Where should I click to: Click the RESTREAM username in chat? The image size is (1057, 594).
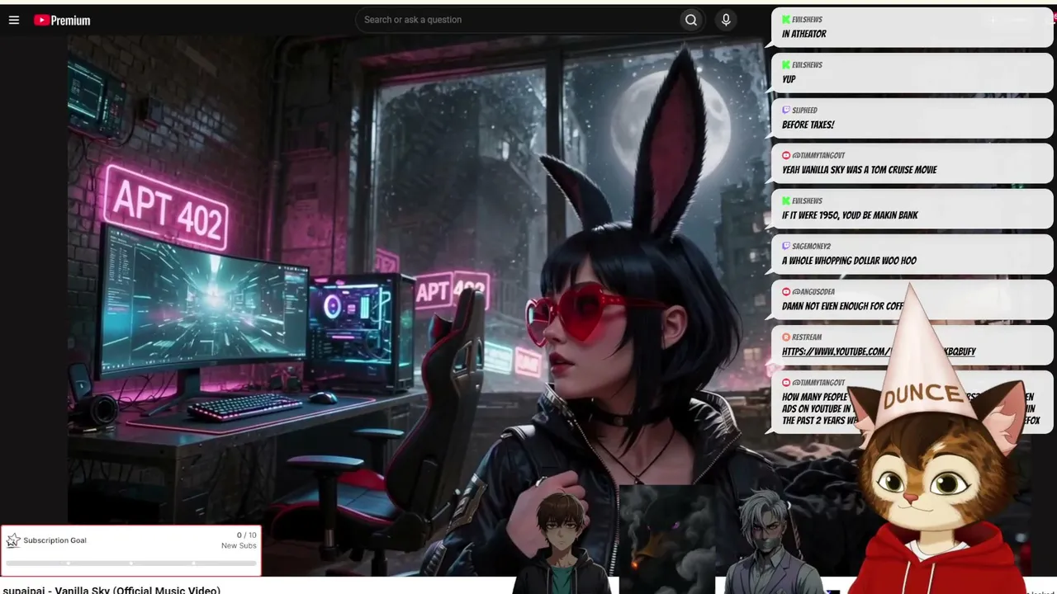point(807,337)
